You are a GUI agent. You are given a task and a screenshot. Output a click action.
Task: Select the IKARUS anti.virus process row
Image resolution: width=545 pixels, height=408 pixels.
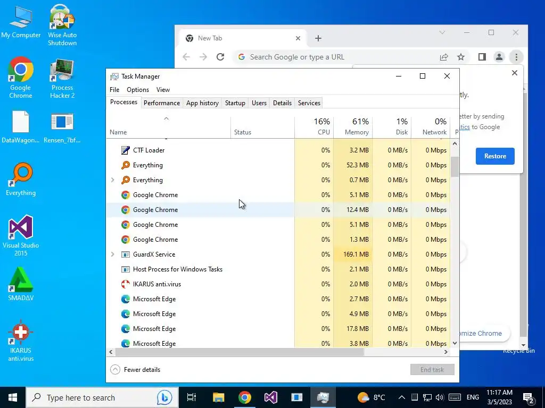[x=278, y=284]
